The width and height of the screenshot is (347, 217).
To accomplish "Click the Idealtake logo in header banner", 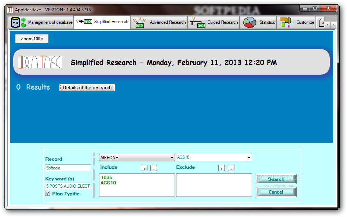I will pos(40,62).
